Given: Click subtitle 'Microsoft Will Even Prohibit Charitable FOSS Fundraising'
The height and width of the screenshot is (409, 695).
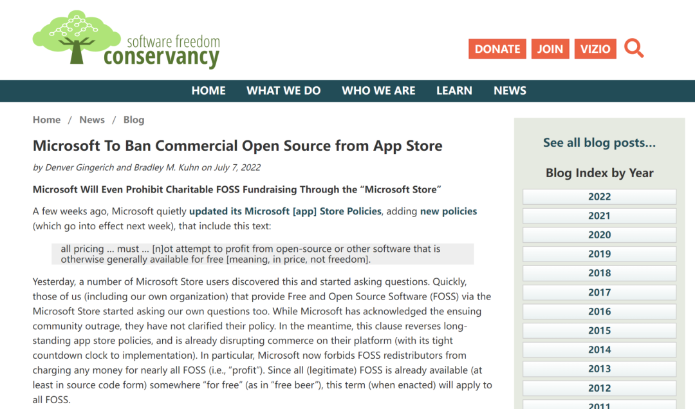Looking at the screenshot, I should coord(237,189).
